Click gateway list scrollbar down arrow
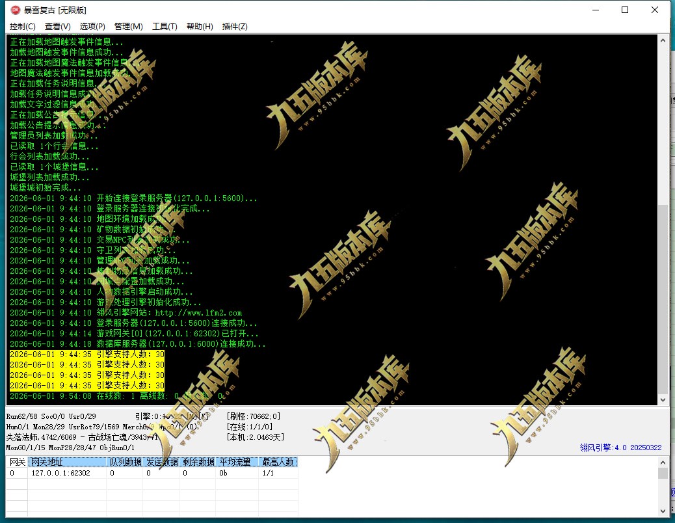The height and width of the screenshot is (523, 675). pos(663,511)
